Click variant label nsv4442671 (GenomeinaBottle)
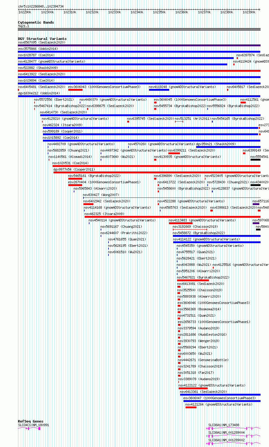Viewport: 269px width, 447px height. (x=203, y=360)
